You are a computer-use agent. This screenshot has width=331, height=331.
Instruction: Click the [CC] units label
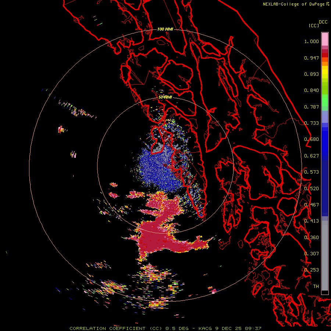[314, 25]
